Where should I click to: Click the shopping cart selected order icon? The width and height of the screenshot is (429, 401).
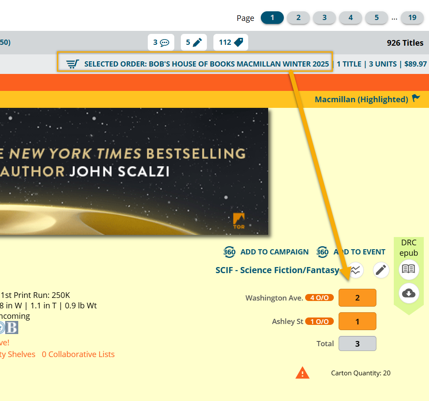pyautogui.click(x=73, y=64)
